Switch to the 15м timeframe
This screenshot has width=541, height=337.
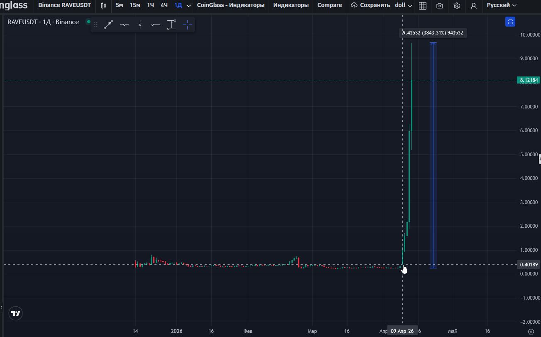pos(135,5)
